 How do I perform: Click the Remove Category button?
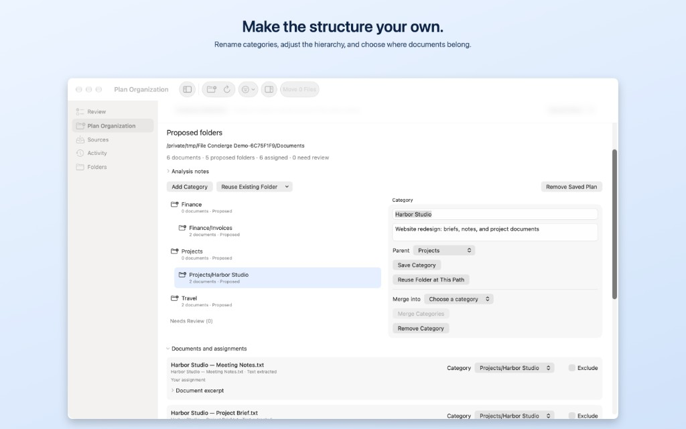[x=421, y=328]
